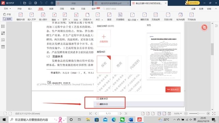Image resolution: width=219 pixels, height=123 pixels.
Task: Expand the Watermark (水印) dropdown arrow
Action: click(102, 20)
